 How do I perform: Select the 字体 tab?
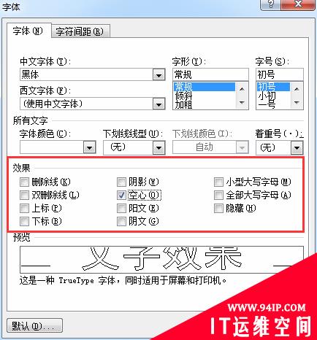click(x=28, y=31)
